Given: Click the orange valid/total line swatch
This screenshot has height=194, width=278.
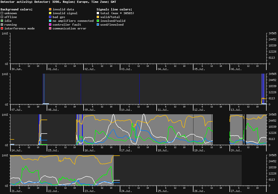Looking at the screenshot, I should click(98, 17).
